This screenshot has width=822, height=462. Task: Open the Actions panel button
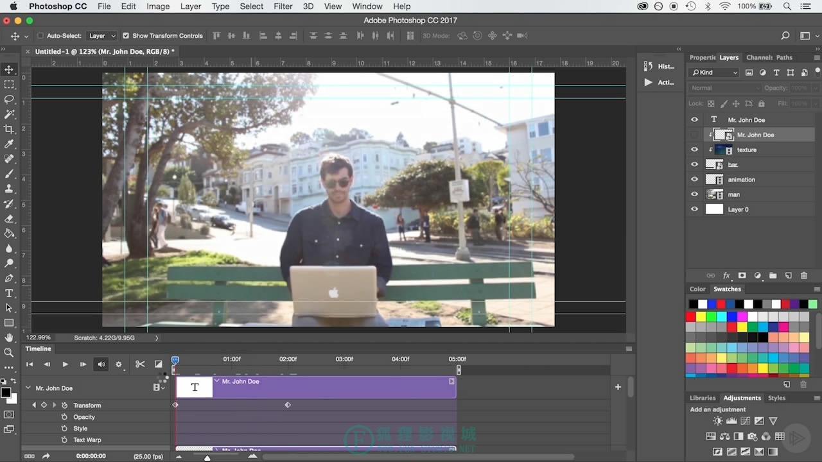[x=659, y=82]
